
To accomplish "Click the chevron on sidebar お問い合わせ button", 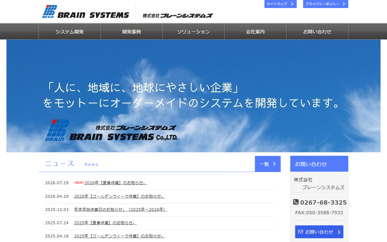I will [x=339, y=232].
